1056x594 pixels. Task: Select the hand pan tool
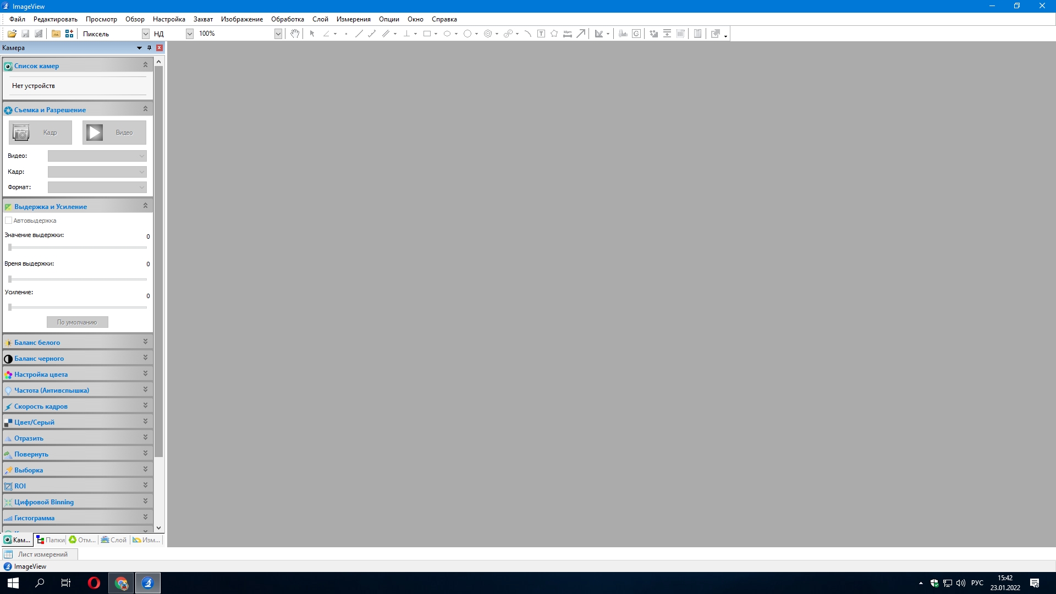(295, 34)
